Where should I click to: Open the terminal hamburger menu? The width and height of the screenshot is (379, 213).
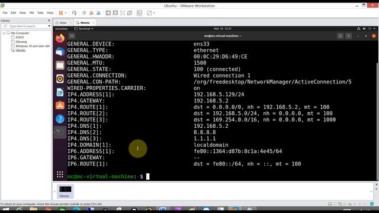point(349,36)
